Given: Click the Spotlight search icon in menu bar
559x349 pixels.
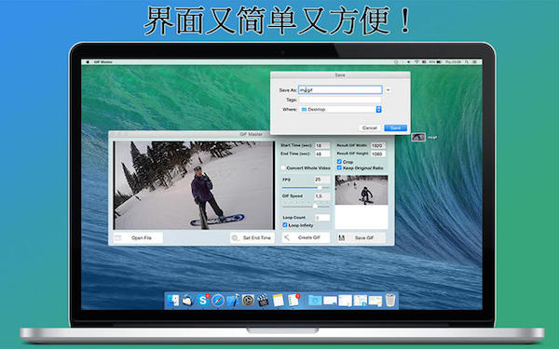Looking at the screenshot, I should pos(467,62).
